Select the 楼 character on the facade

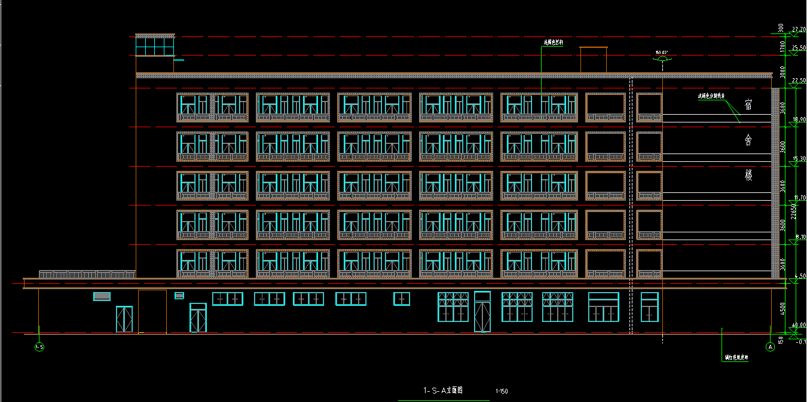(748, 175)
